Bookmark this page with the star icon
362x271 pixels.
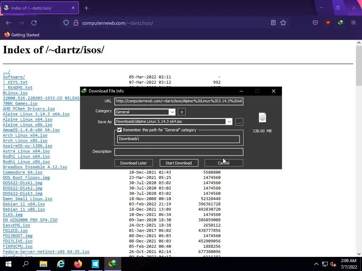point(283,23)
